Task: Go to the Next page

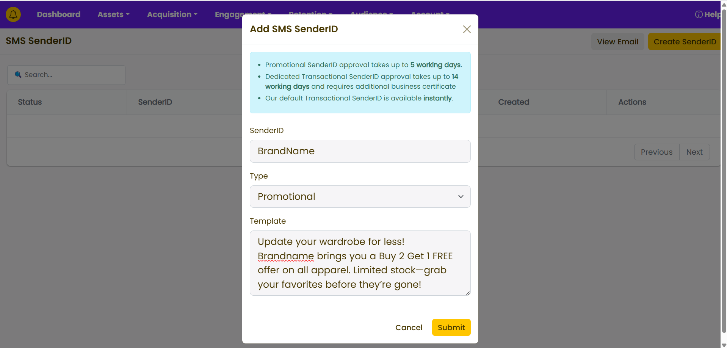Action: point(694,152)
